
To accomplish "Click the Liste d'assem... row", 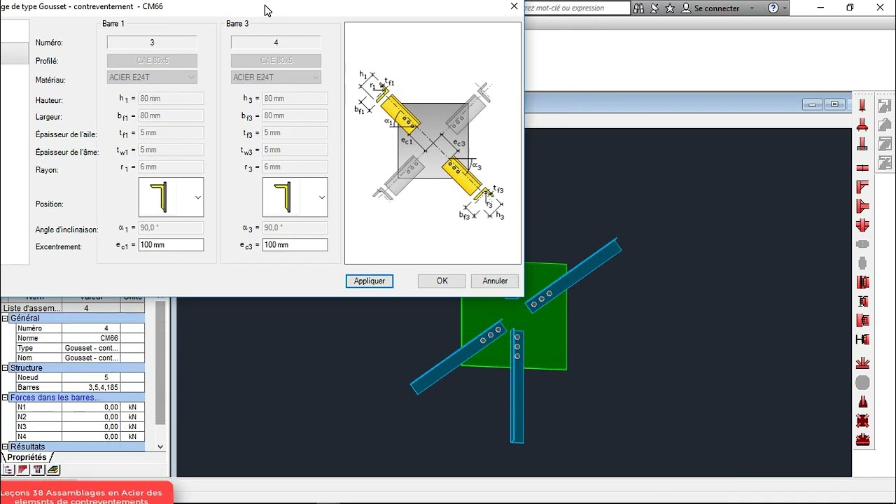I will pyautogui.click(x=73, y=308).
